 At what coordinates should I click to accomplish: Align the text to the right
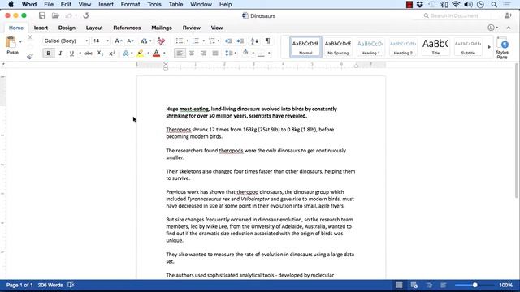click(x=203, y=54)
